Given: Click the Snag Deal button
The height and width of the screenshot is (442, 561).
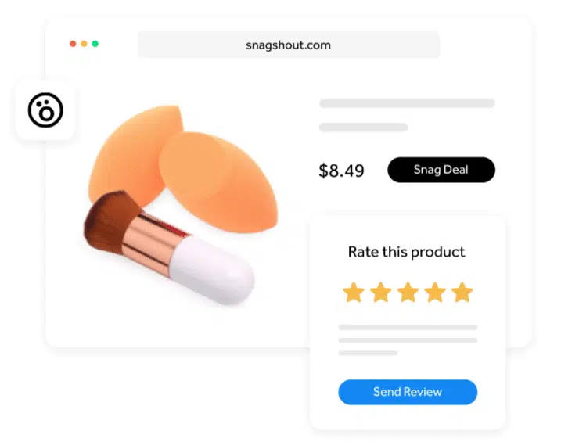Looking at the screenshot, I should [441, 170].
